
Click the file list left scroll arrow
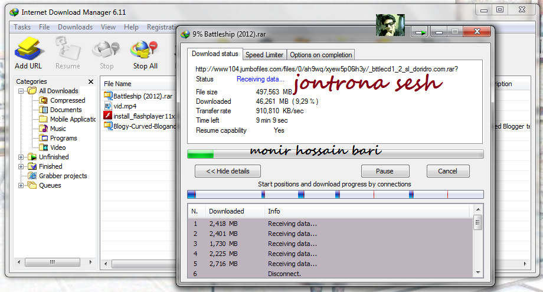106,264
